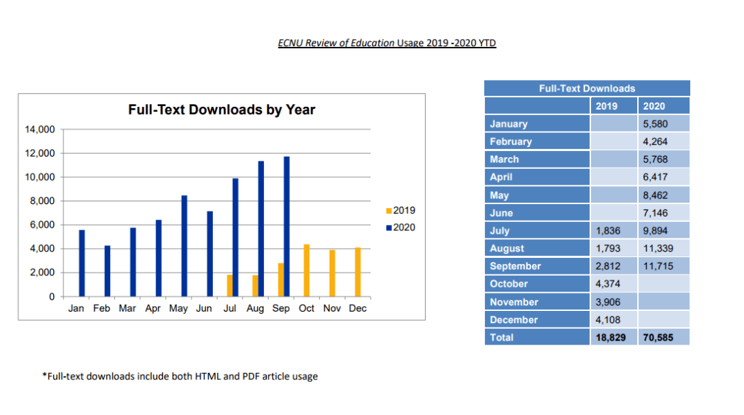Click the Nov label on the x-axis
Image resolution: width=744 pixels, height=415 pixels.
332,308
